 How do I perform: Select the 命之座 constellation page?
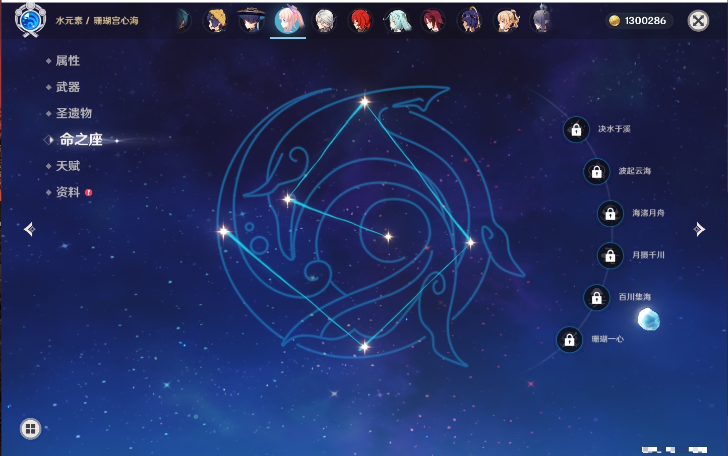pos(81,140)
